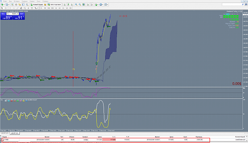Open the New Chart toolbar icon
The width and height of the screenshot is (248, 143).
pos(2,5)
